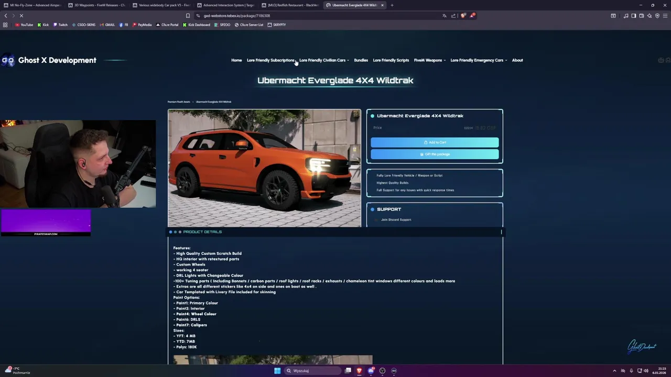Switch to MI No-Fly-Zone tab

pos(33,5)
